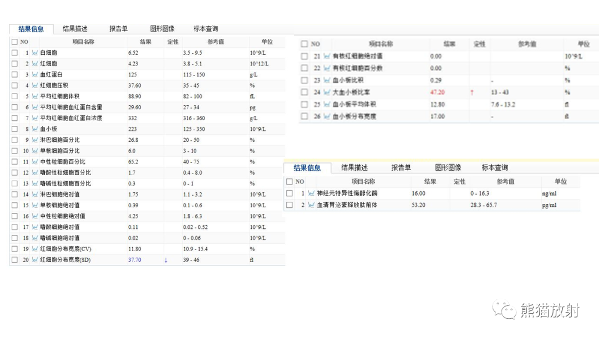Open the 报告单 tab in lower right panel
This screenshot has height=337, width=599.
(x=401, y=167)
